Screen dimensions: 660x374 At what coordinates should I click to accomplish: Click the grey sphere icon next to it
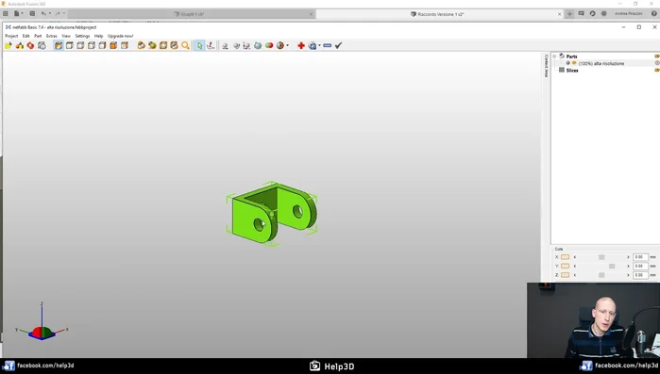click(x=236, y=46)
